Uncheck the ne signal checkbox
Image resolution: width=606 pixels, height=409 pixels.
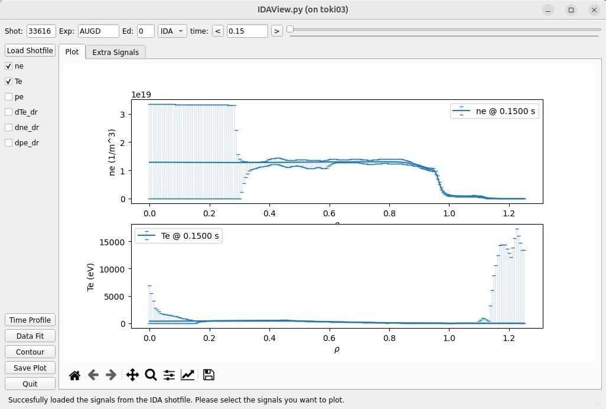pyautogui.click(x=9, y=66)
